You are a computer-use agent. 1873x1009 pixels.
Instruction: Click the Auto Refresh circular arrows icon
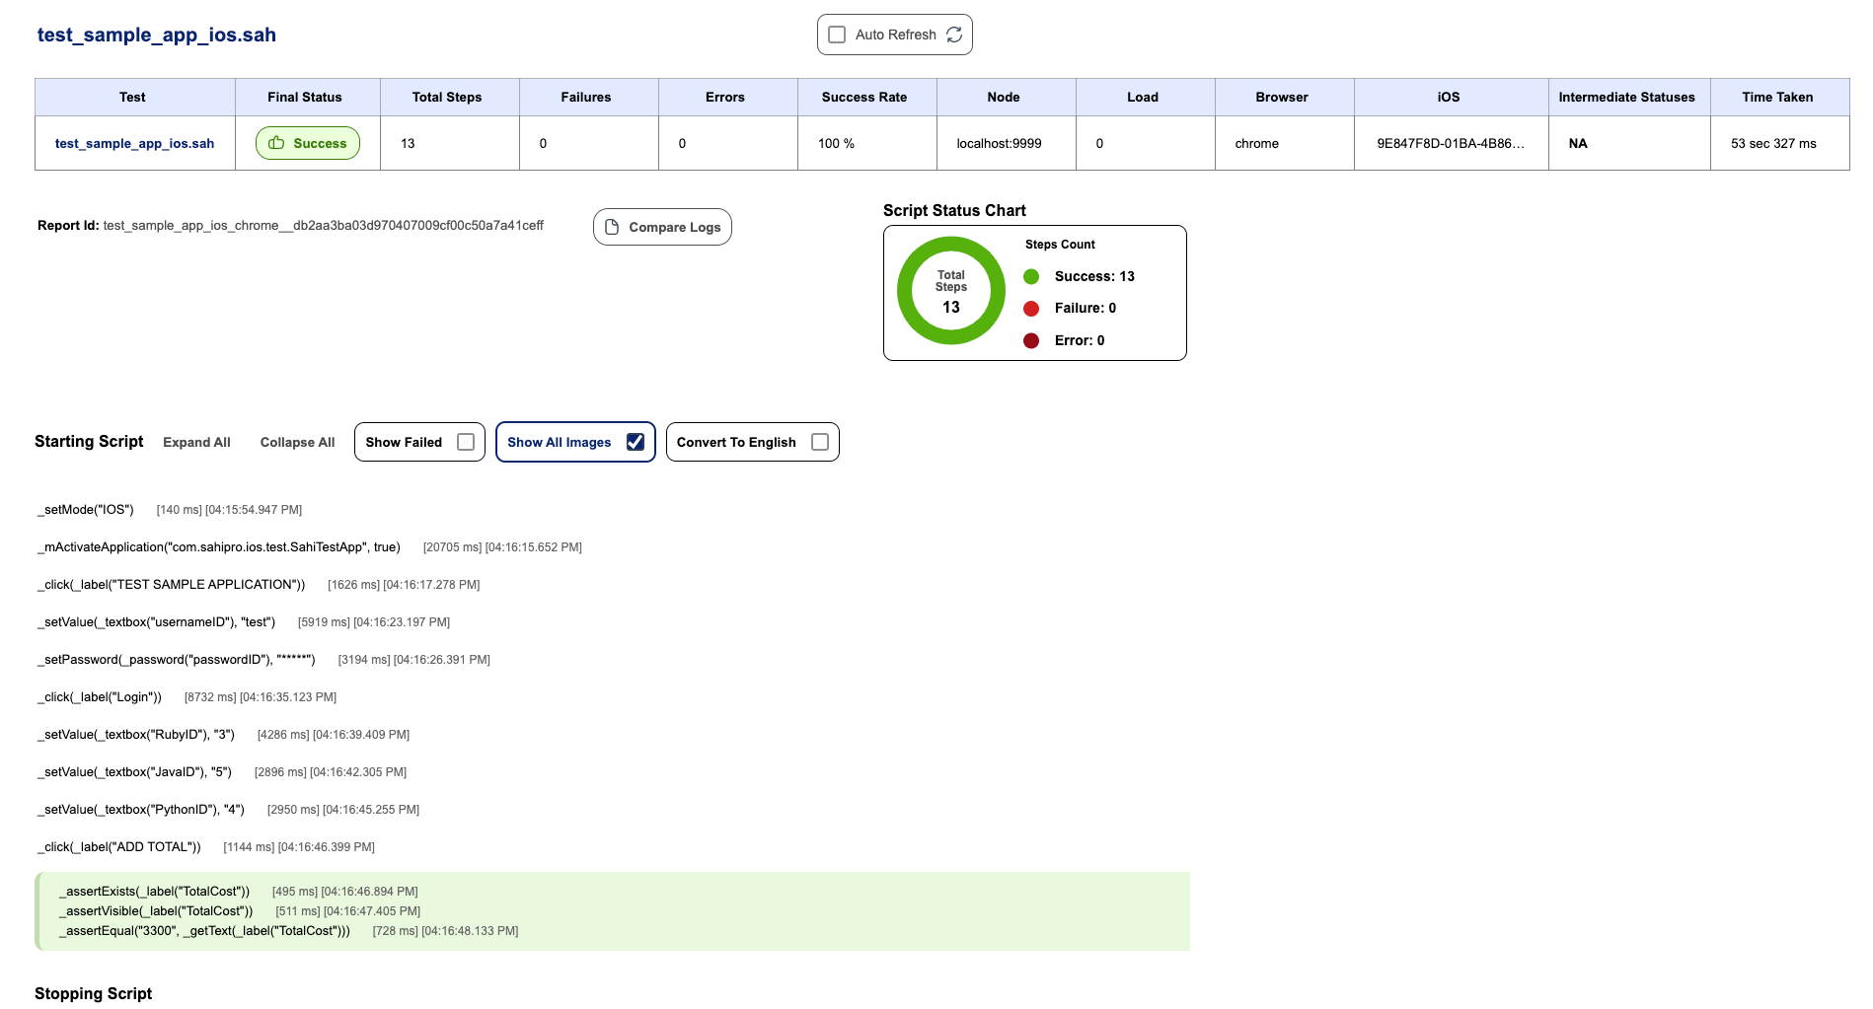953,35
